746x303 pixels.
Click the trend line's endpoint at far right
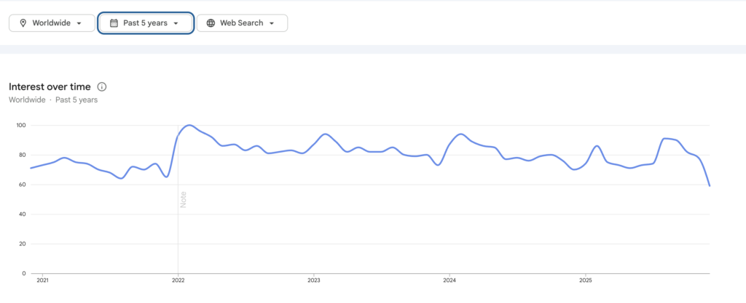[x=710, y=186]
